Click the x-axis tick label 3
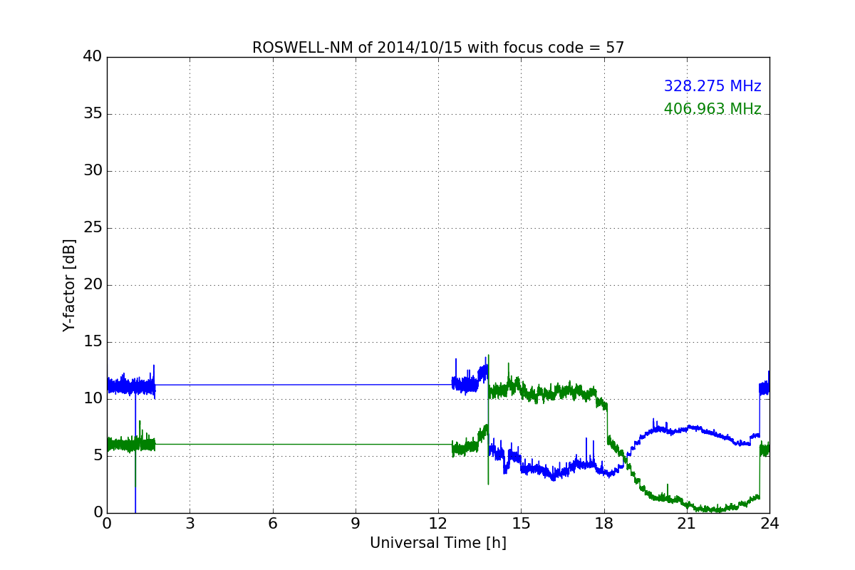The width and height of the screenshot is (855, 570). pyautogui.click(x=190, y=524)
